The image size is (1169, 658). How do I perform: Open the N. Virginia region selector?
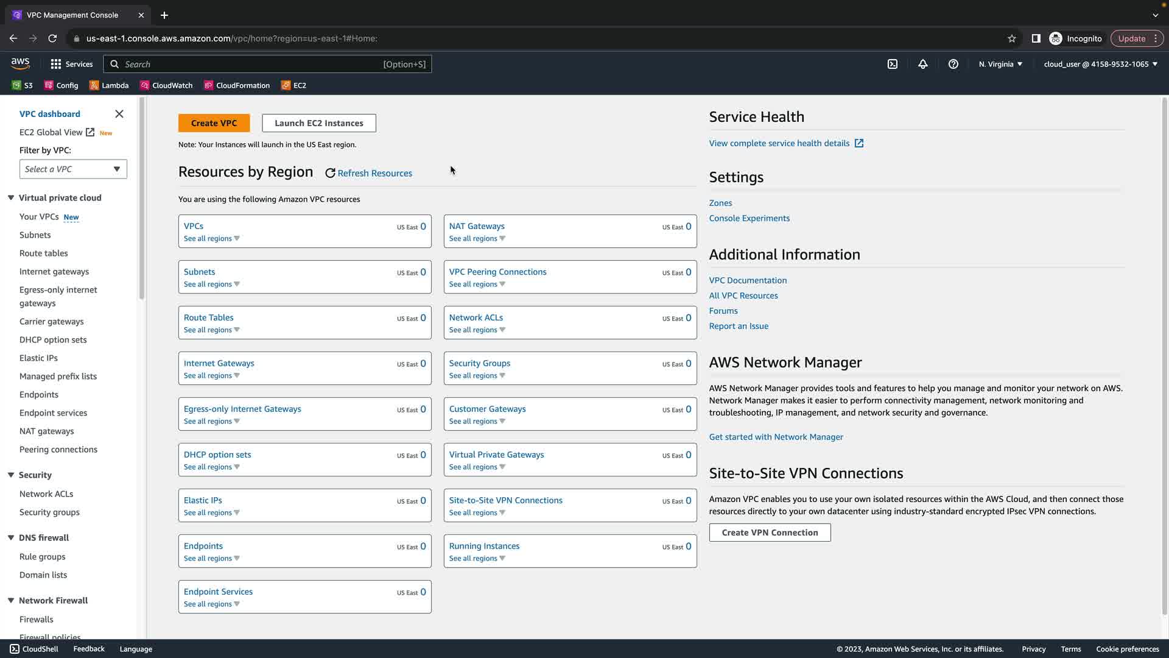pyautogui.click(x=1000, y=64)
